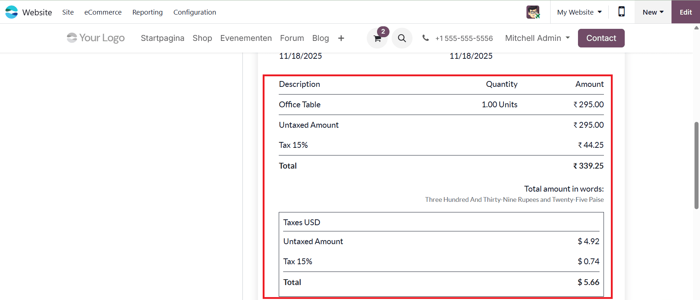Open the eCommerce menu
Viewport: 700px width, 300px height.
tap(103, 12)
